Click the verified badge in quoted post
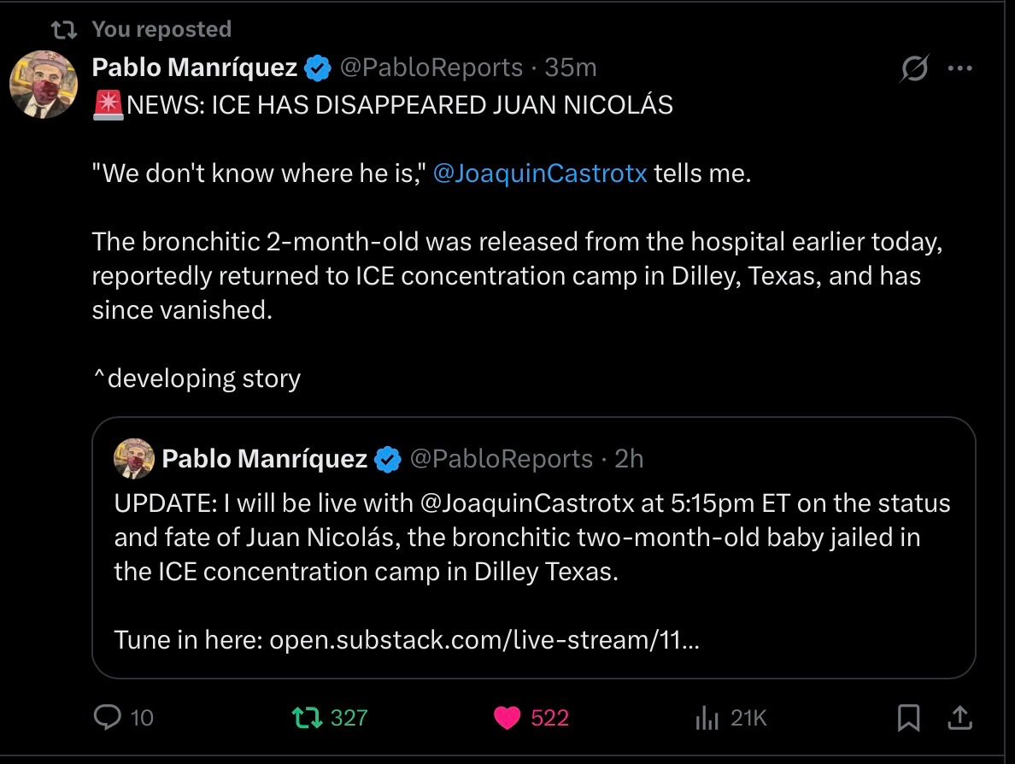This screenshot has width=1015, height=764. pyautogui.click(x=388, y=460)
